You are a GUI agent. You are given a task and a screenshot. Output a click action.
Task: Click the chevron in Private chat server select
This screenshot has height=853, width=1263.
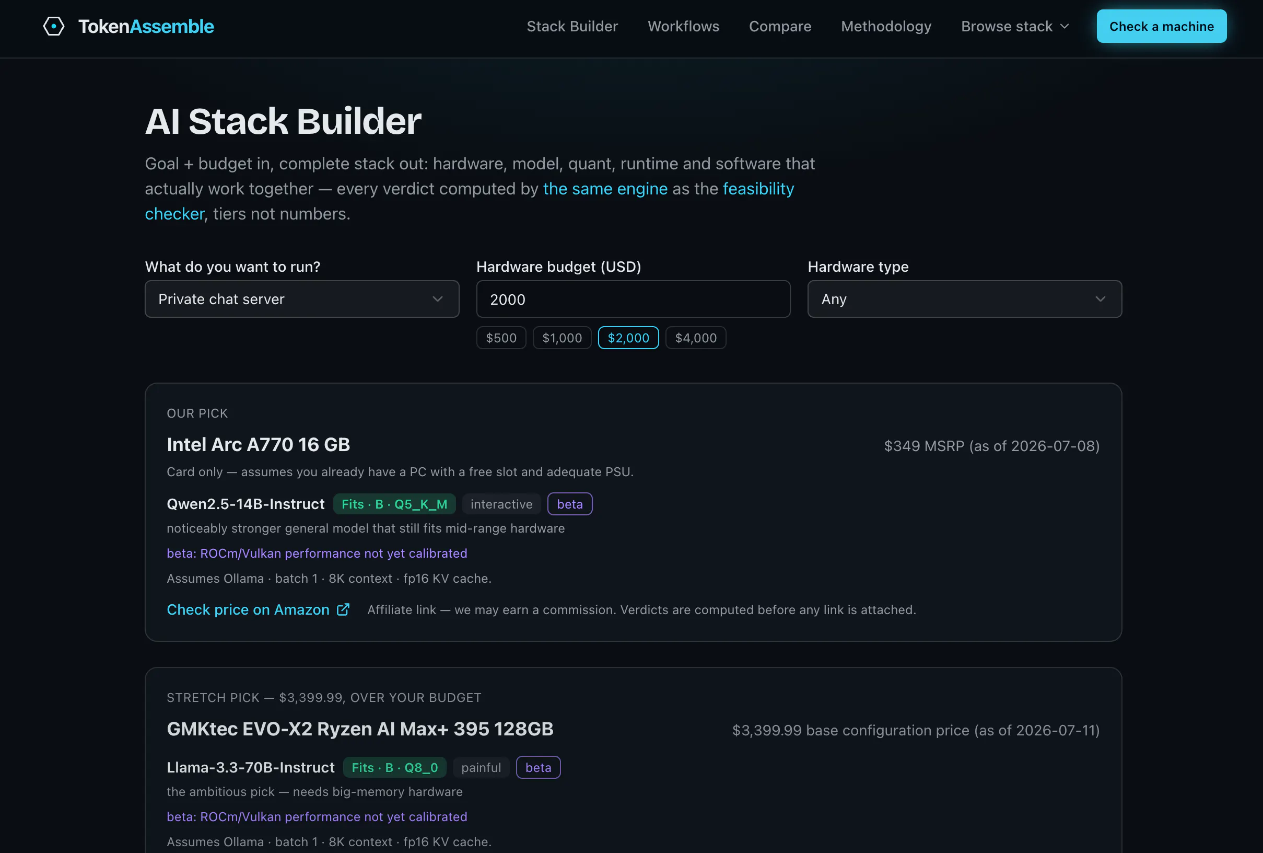pos(438,299)
